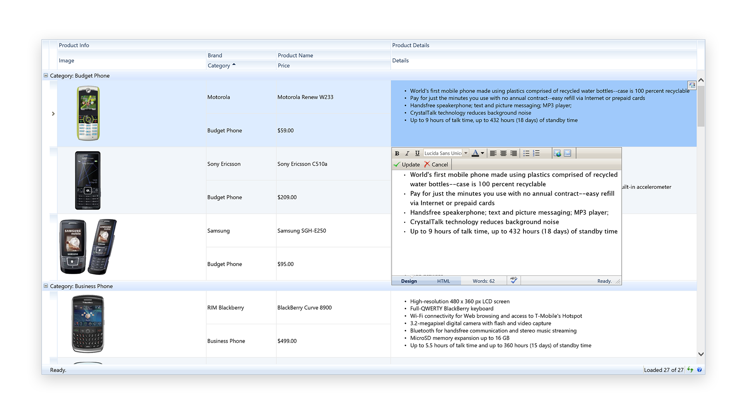Open the font color dropdown arrow
The width and height of the screenshot is (746, 414).
click(x=482, y=153)
